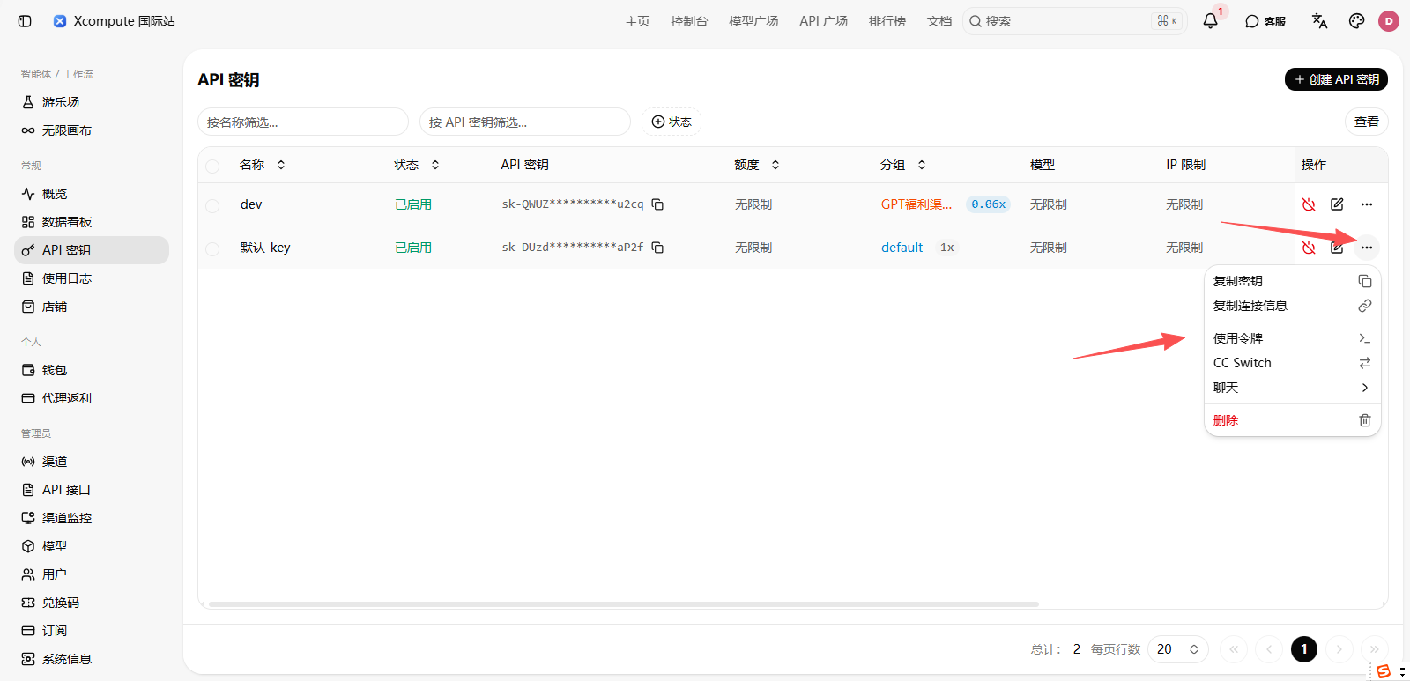Viewport: 1410px width, 681px height.
Task: Open 兑换码 redemption codes
Action: (92, 603)
